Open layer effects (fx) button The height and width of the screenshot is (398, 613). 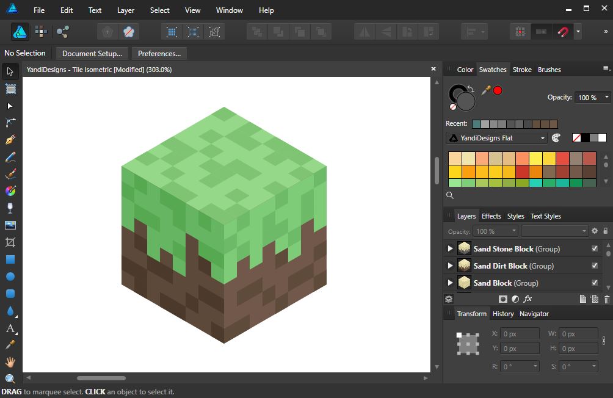[528, 299]
